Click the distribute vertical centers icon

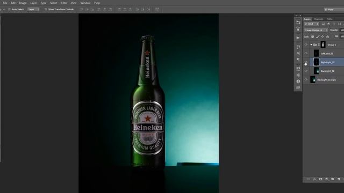(125, 10)
